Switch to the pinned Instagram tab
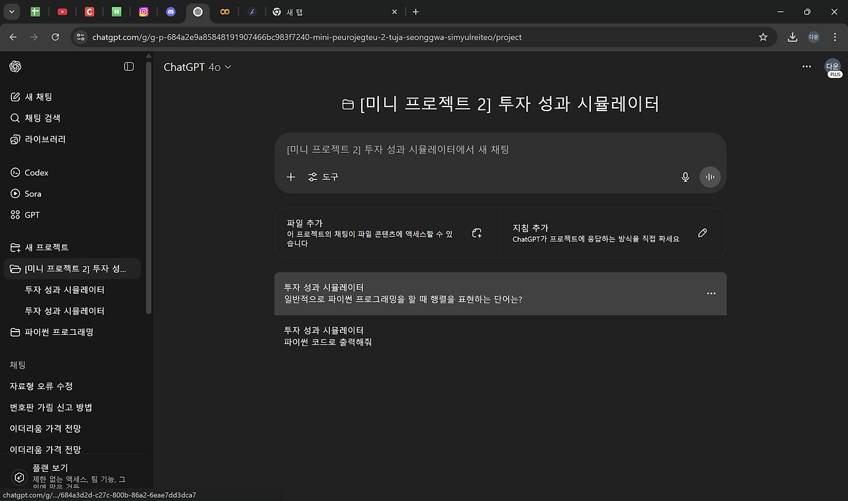This screenshot has width=848, height=501. point(144,12)
